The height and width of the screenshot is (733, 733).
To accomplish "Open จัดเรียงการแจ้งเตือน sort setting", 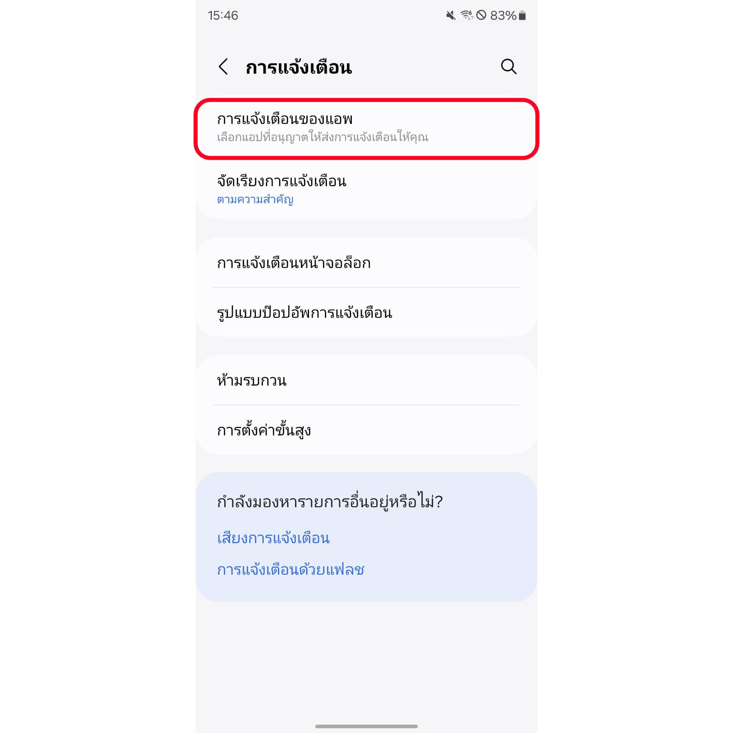I will tap(281, 181).
